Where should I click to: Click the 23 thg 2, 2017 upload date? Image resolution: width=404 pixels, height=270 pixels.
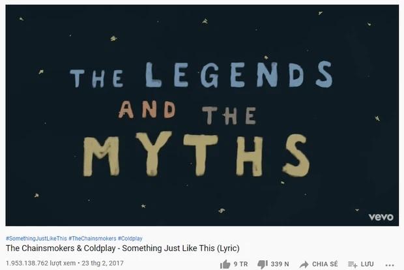tap(102, 263)
